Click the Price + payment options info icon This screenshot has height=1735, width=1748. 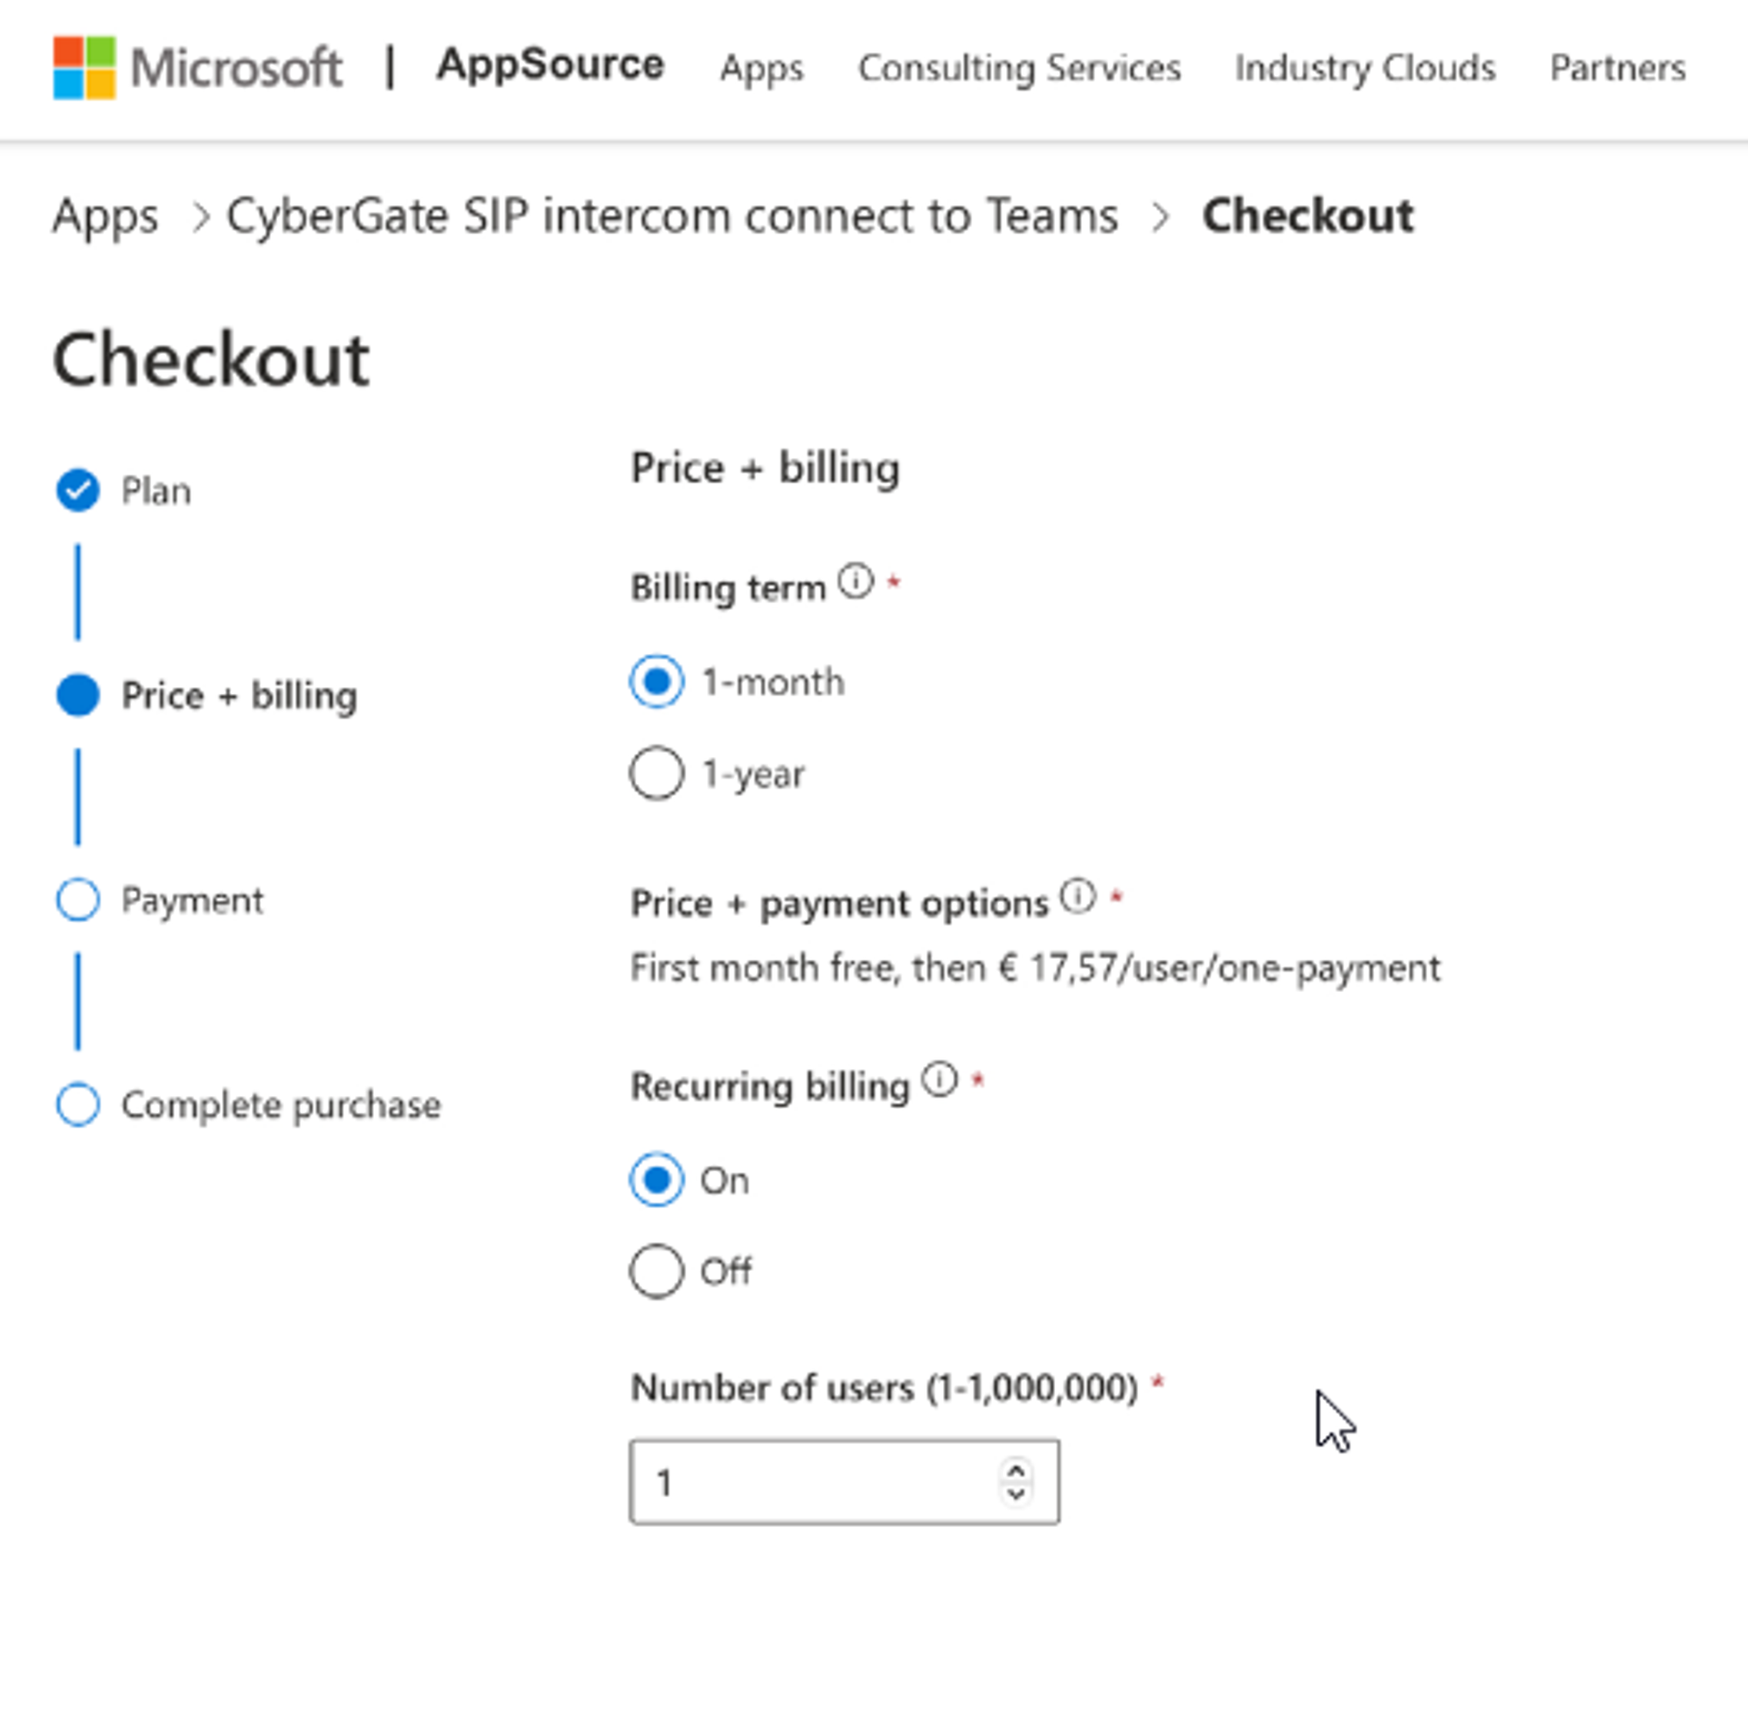(x=1078, y=897)
